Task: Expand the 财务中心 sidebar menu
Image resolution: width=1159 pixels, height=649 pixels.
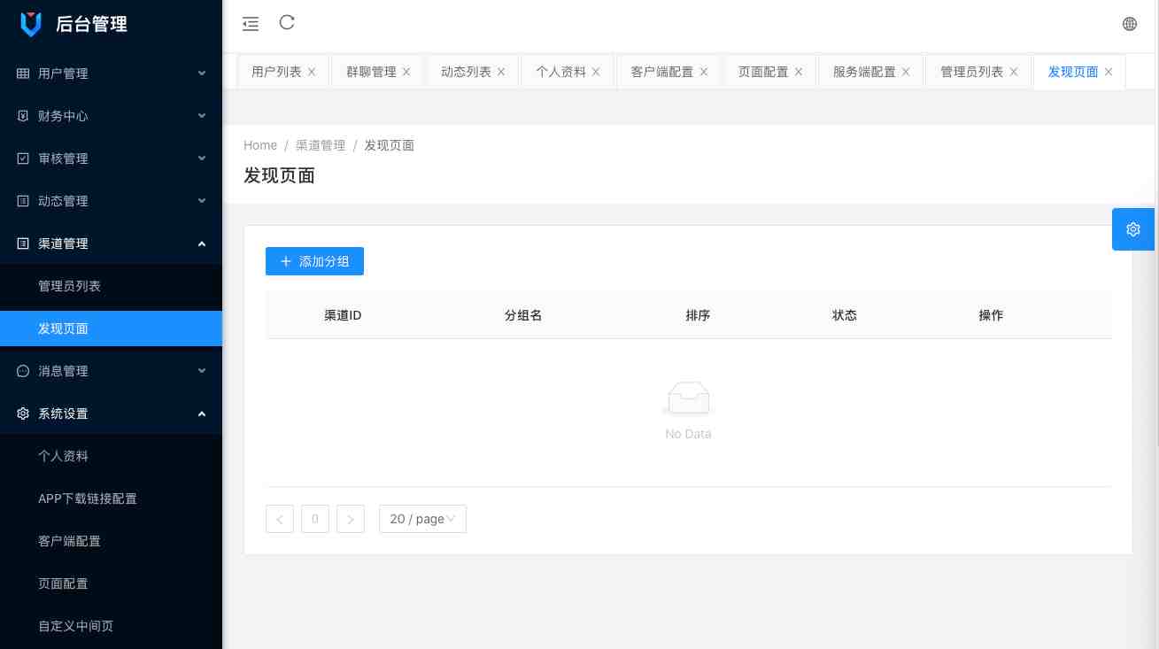Action: [111, 116]
